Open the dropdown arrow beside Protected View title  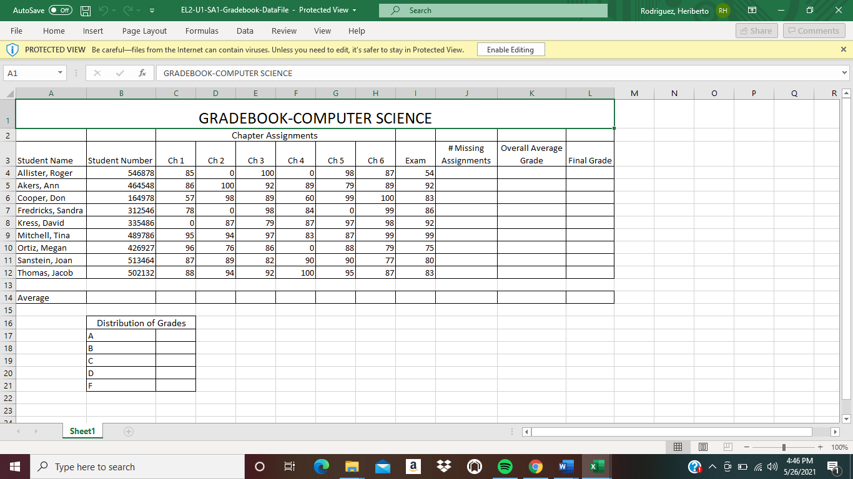point(355,11)
